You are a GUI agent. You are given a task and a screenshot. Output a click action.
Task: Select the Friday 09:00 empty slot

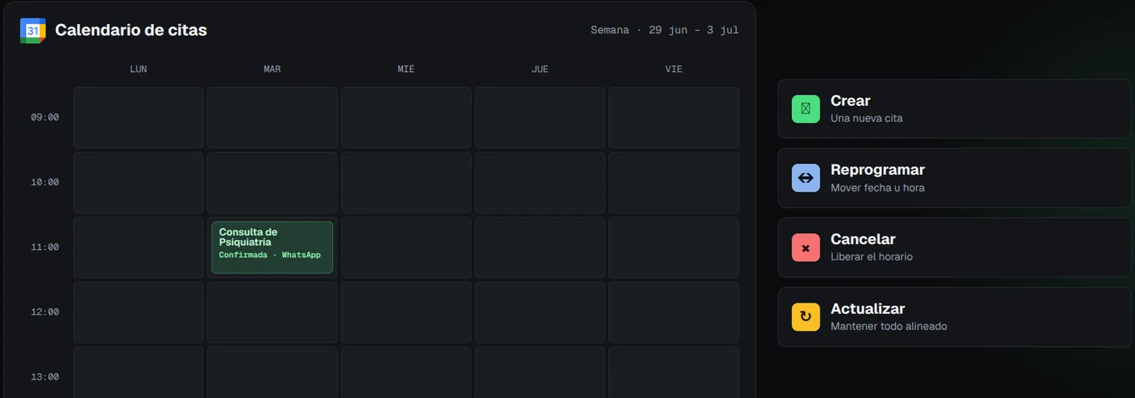(674, 118)
